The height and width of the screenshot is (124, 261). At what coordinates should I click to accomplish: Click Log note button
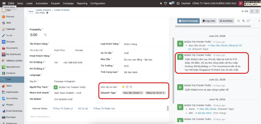point(209,21)
